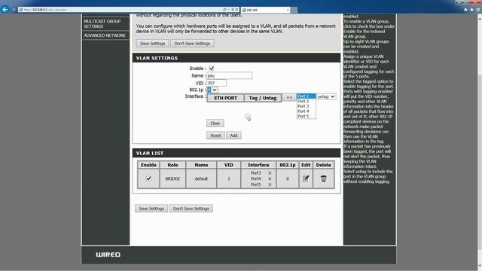Screen dimensions: 482x271
Task: Open browser Favorites star icon
Action: point(472,10)
